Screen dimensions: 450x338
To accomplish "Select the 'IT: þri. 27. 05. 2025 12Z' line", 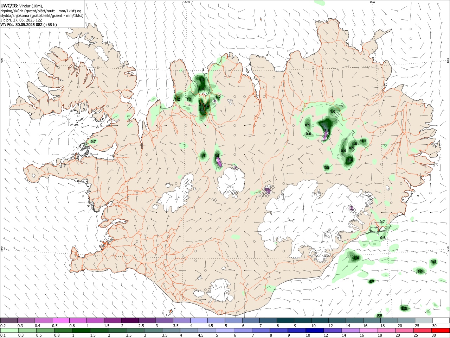I will (x=21, y=20).
